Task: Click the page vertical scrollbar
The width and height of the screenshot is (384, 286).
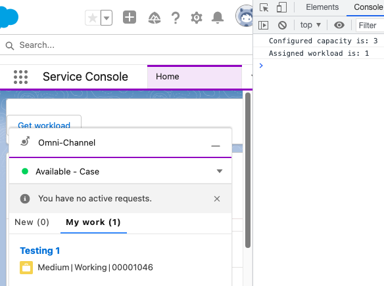Action: [x=248, y=171]
